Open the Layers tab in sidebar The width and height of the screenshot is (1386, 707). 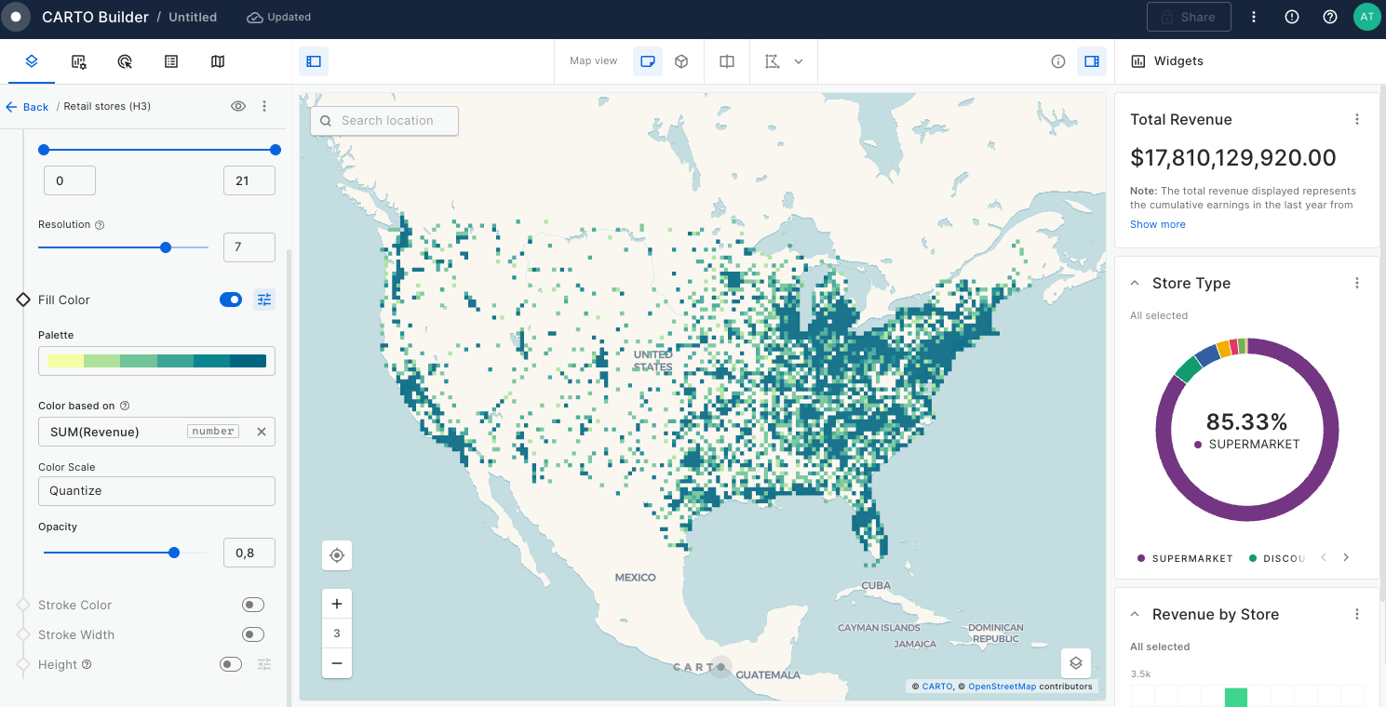31,61
